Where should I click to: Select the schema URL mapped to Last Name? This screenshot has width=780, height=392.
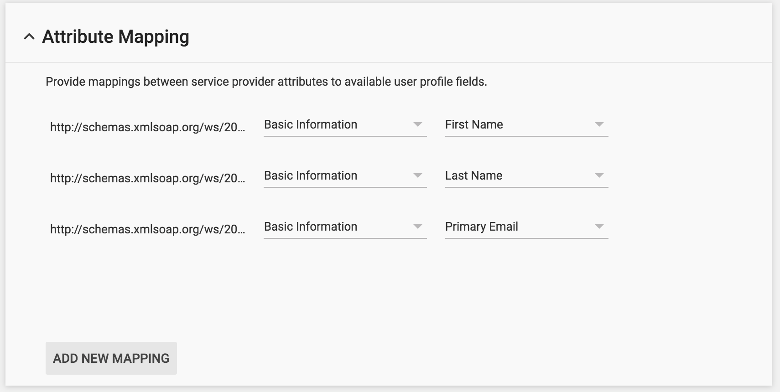click(147, 178)
